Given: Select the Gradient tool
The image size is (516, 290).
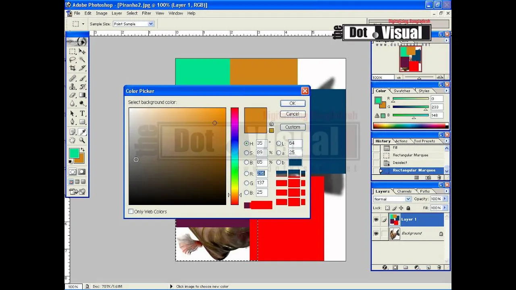Looking at the screenshot, I should point(82,95).
